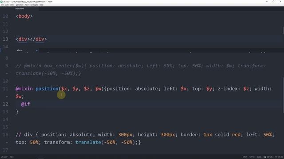Click the file name in status bar
The height and width of the screenshot is (159, 284).
point(4,157)
